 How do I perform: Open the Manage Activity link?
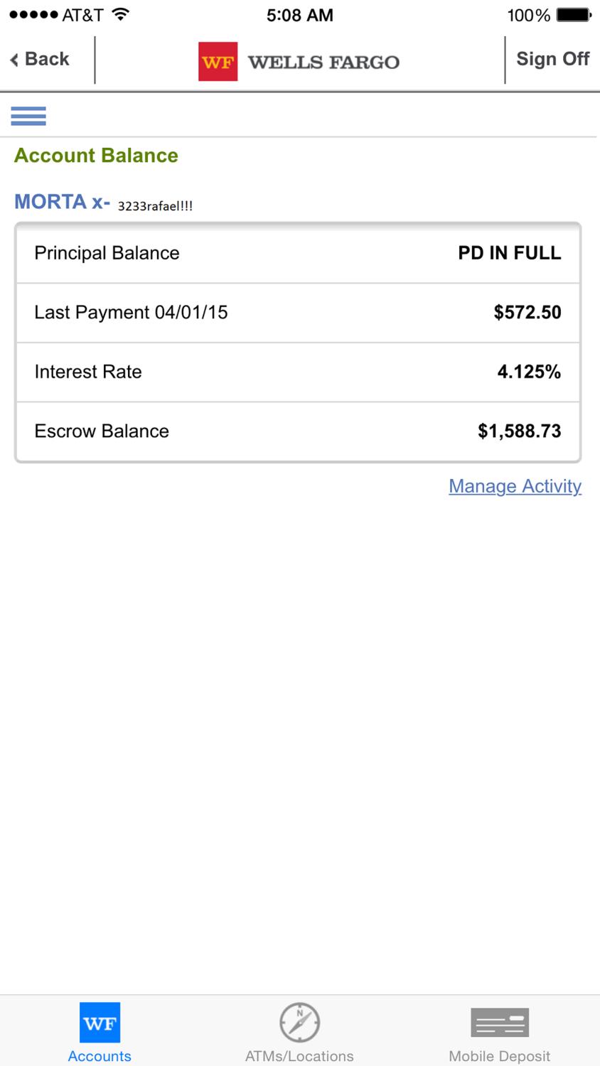tap(515, 486)
